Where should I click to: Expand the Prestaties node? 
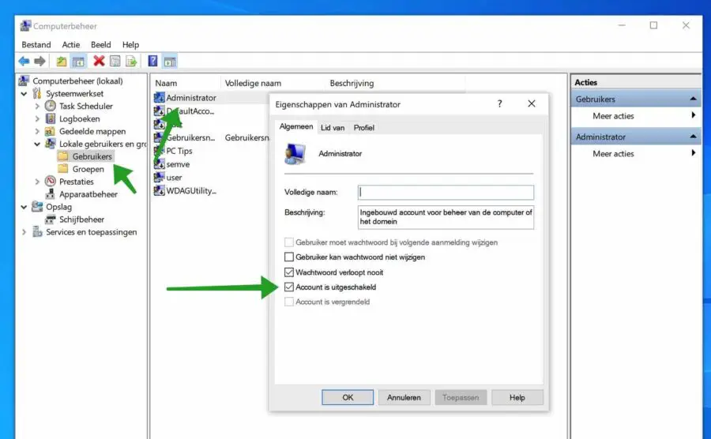click(x=37, y=182)
